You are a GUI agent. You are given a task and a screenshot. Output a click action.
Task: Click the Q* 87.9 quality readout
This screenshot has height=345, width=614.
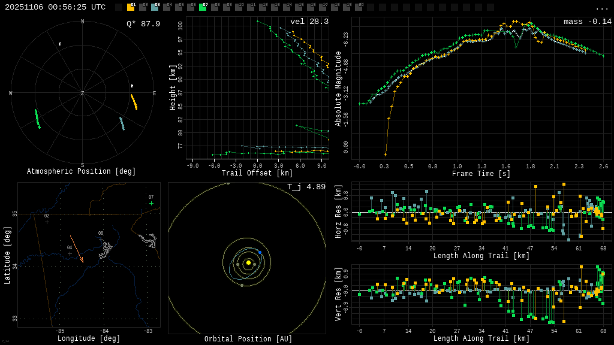tap(143, 24)
